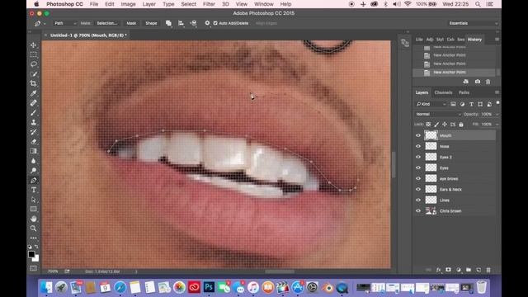Image resolution: width=528 pixels, height=297 pixels.
Task: Switch to the Paths tab
Action: [x=464, y=92]
